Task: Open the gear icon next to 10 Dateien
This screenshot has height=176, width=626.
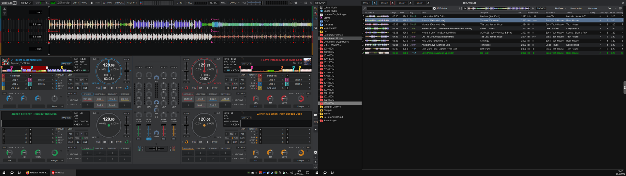Action: click(x=434, y=8)
